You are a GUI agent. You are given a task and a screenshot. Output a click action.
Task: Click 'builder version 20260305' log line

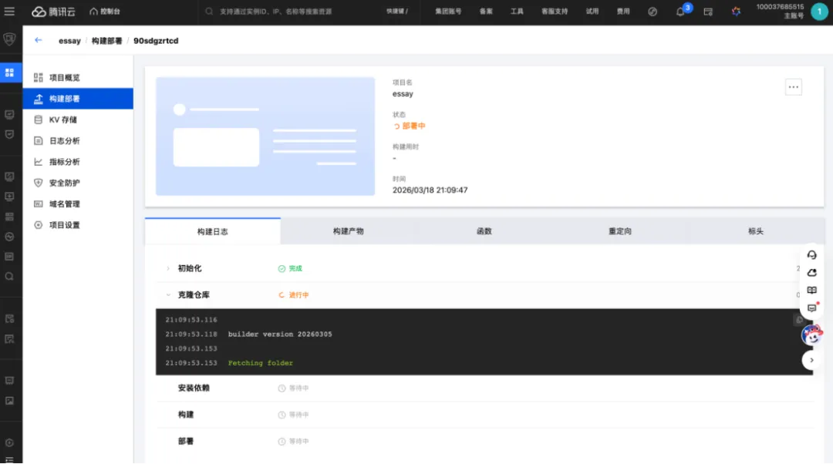[280, 335]
